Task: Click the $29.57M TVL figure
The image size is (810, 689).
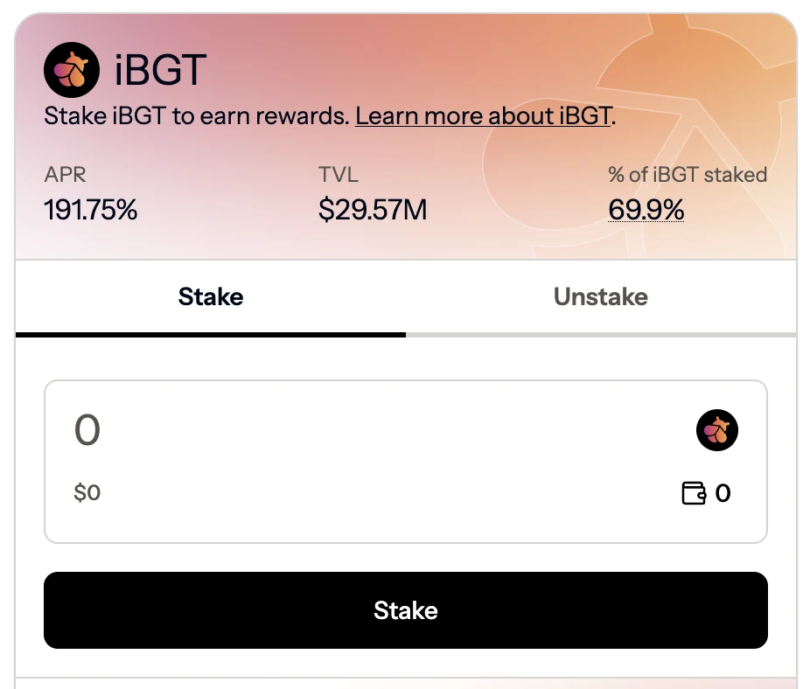Action: (373, 210)
